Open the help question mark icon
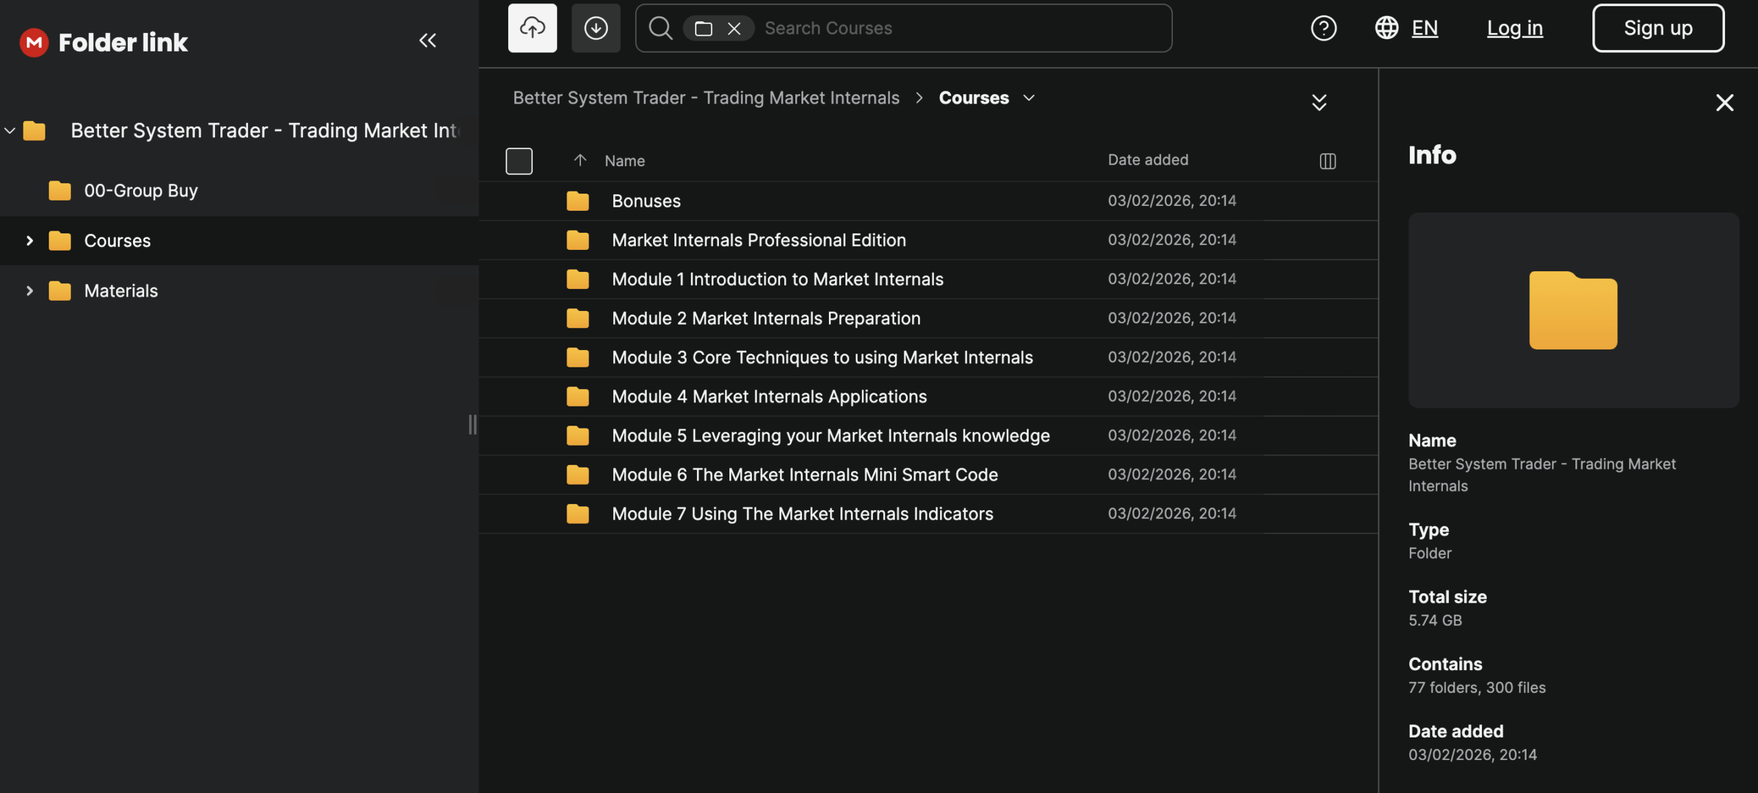 (1323, 28)
